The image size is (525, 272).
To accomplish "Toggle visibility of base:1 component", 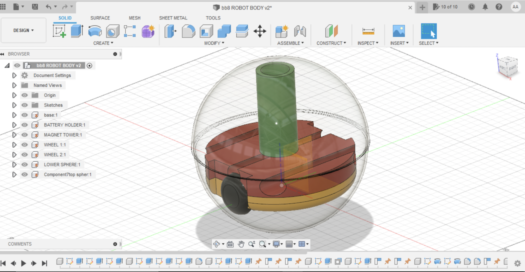I will point(24,115).
